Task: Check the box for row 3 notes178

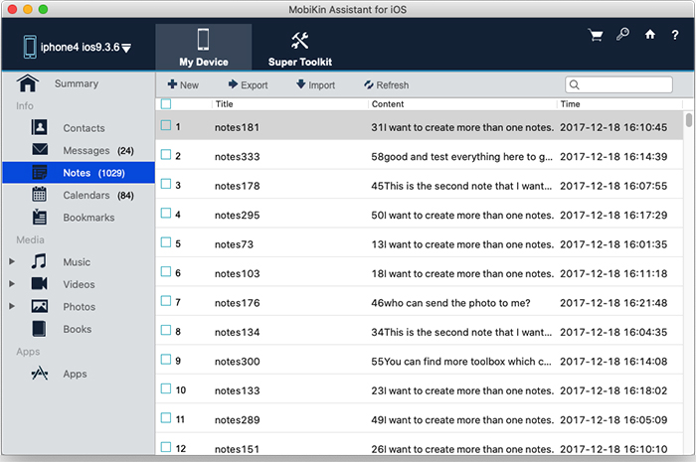Action: pos(166,184)
